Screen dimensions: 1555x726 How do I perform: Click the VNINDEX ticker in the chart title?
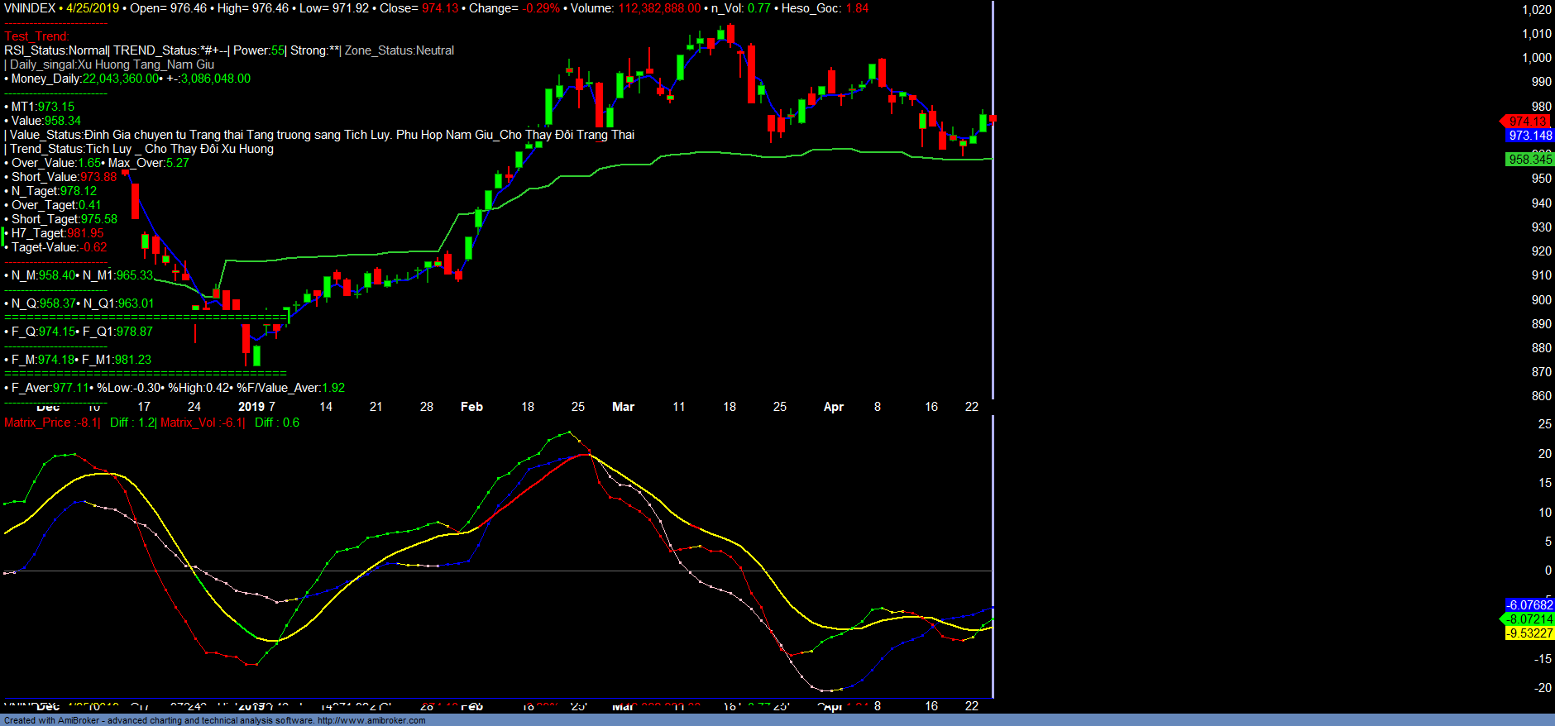click(x=30, y=8)
